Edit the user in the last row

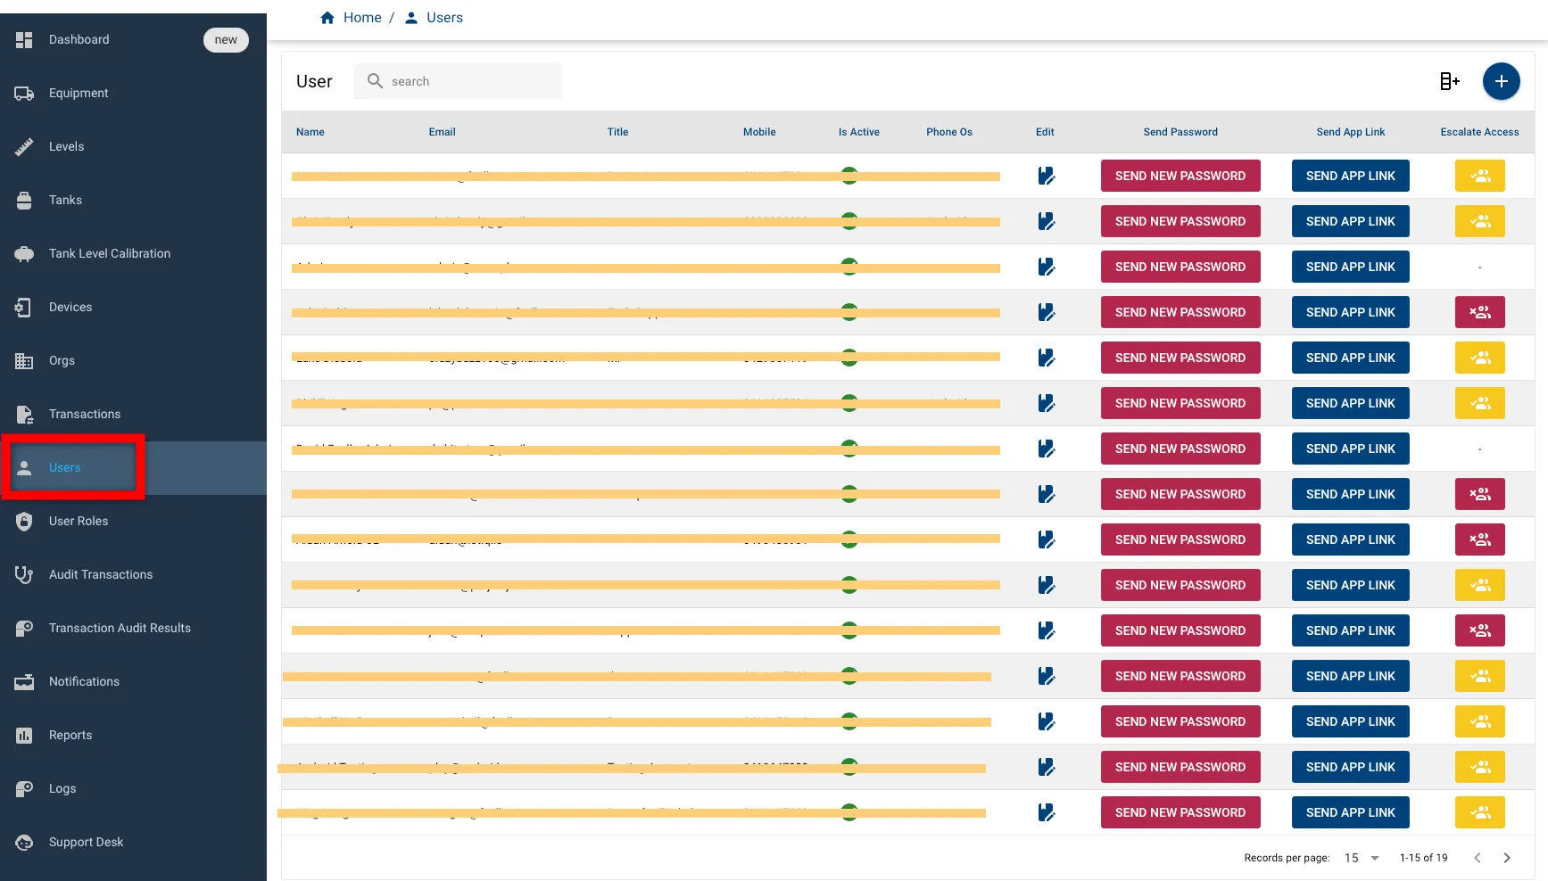(1047, 812)
